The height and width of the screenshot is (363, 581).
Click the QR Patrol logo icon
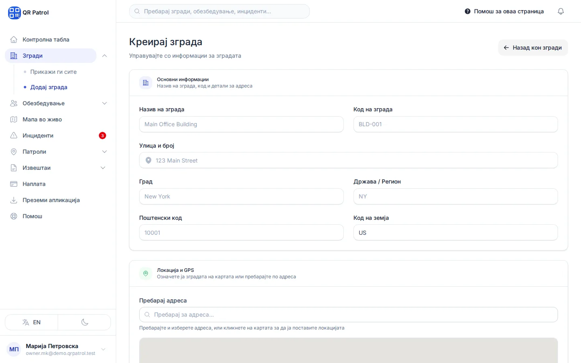pos(14,13)
